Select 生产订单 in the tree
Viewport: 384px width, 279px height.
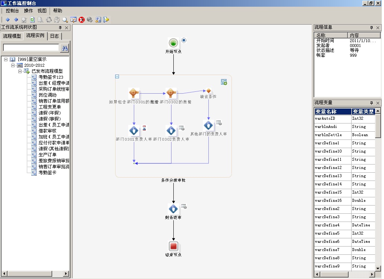coord(47,155)
